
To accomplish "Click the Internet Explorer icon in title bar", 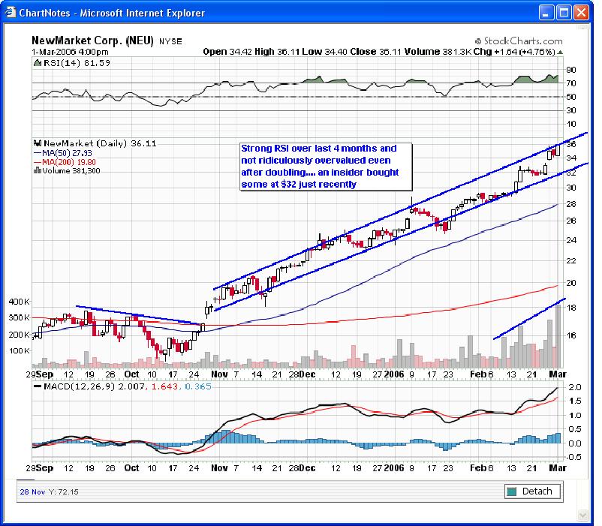I will coord(11,12).
